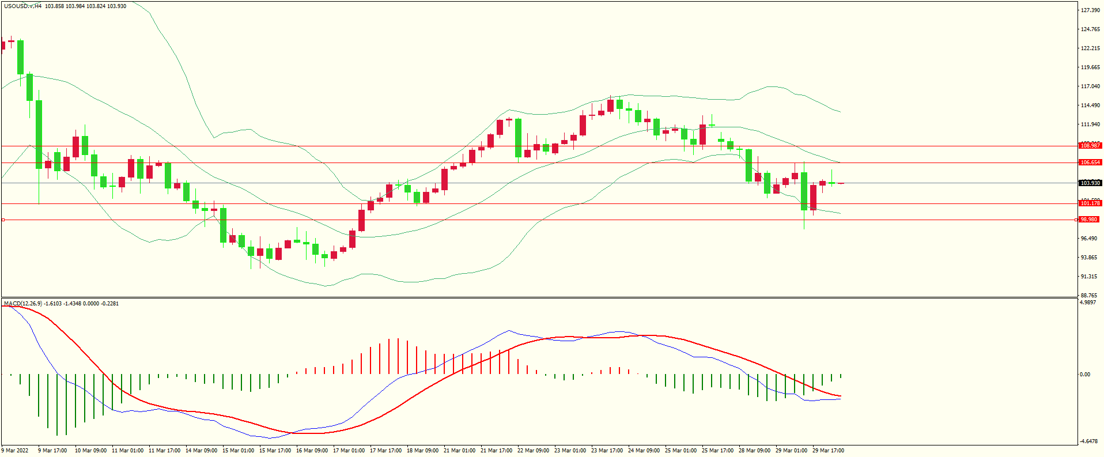Click the 114.490 price axis label
This screenshot has width=1104, height=457.
click(1090, 105)
